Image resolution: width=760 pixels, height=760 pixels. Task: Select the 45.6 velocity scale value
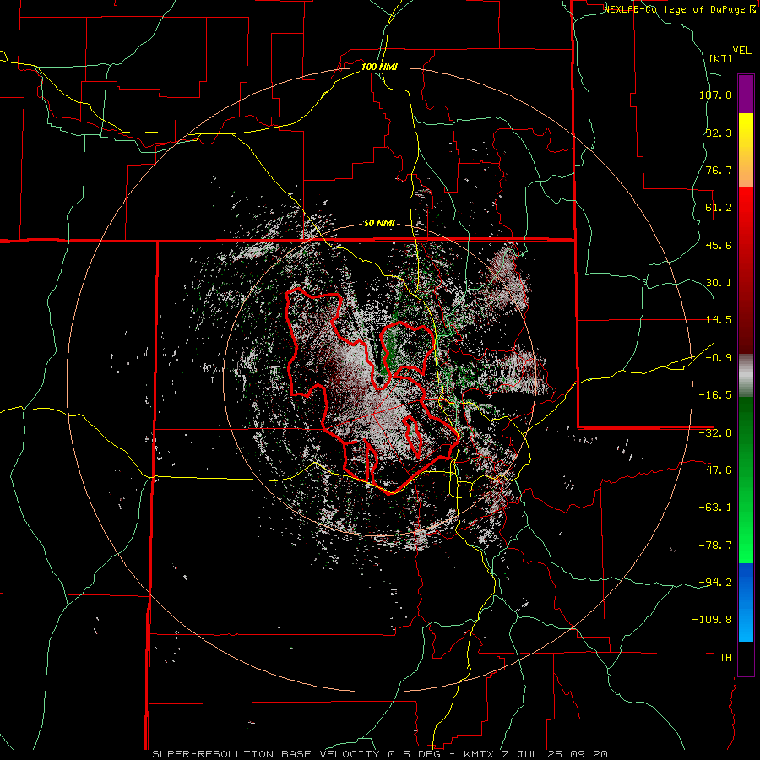[x=719, y=245]
